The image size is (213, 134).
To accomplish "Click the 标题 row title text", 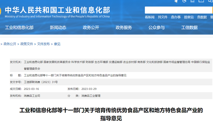I will pos(75,76).
